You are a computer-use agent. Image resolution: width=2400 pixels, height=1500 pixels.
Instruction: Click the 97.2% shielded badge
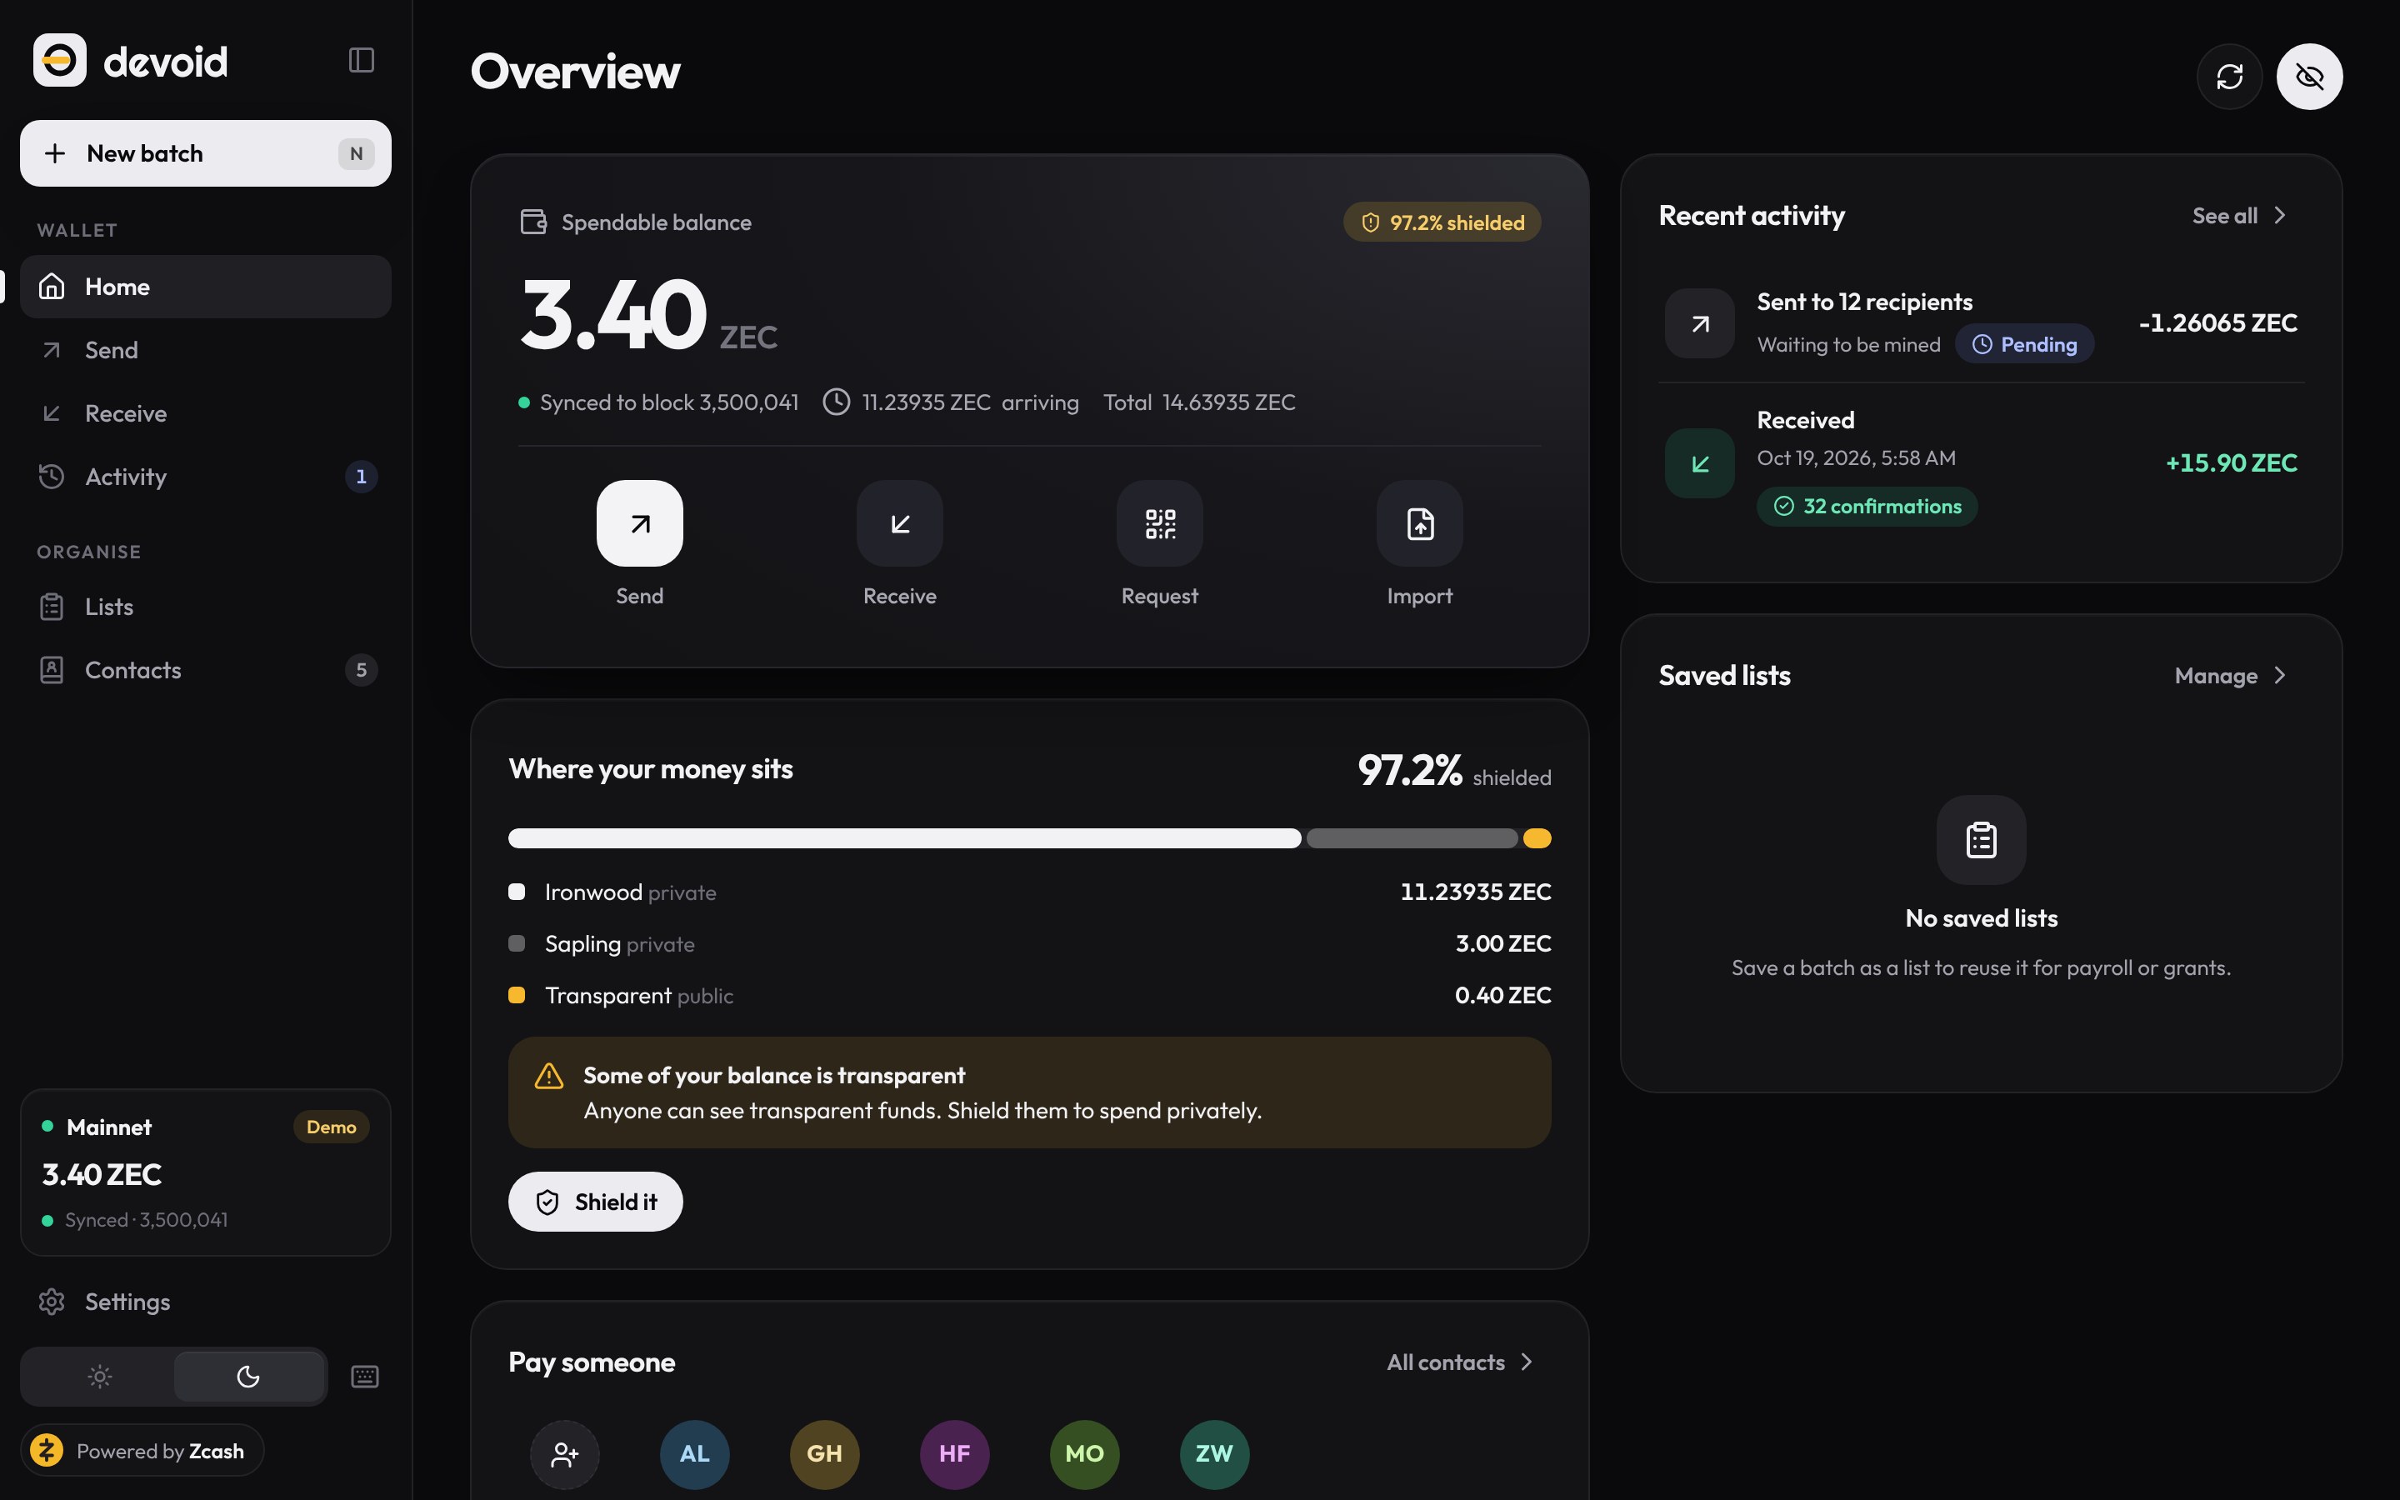tap(1442, 222)
